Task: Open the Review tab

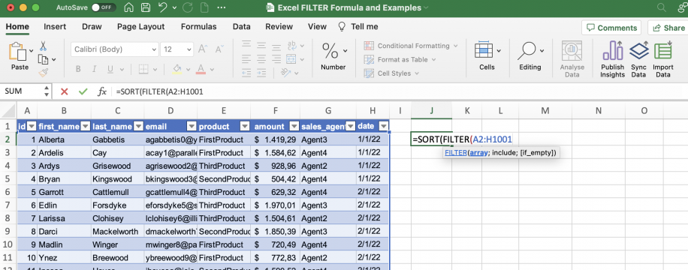Action: (279, 27)
